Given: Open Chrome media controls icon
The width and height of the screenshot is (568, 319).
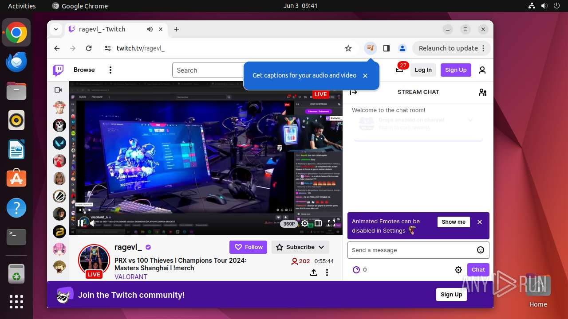Looking at the screenshot, I should [x=371, y=48].
